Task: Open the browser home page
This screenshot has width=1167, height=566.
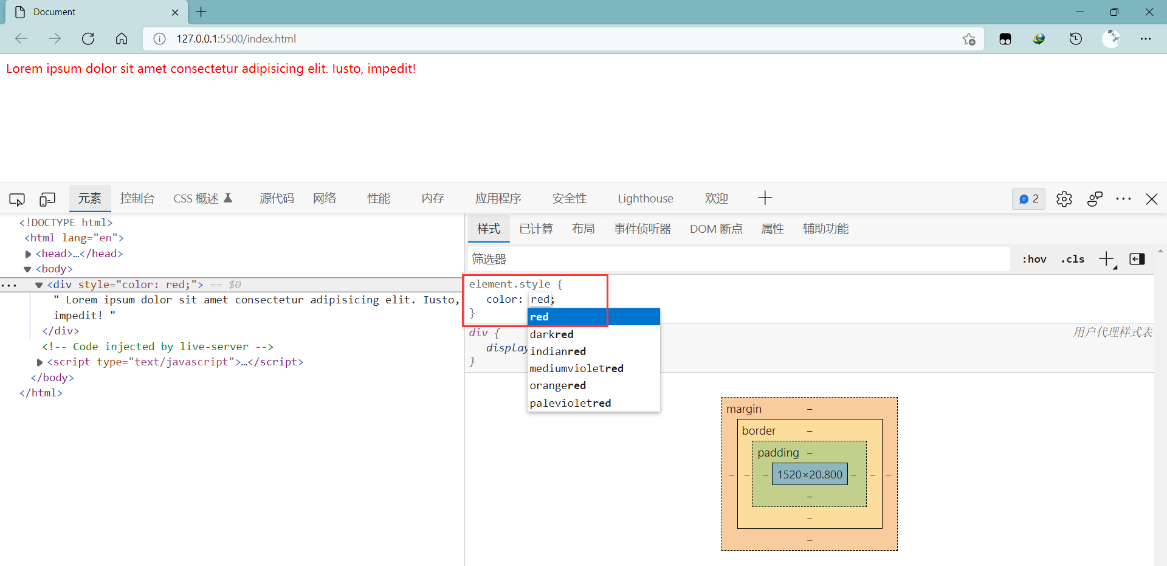Action: click(122, 39)
